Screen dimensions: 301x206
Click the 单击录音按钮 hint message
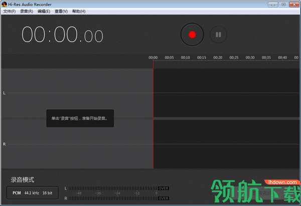[80, 118]
